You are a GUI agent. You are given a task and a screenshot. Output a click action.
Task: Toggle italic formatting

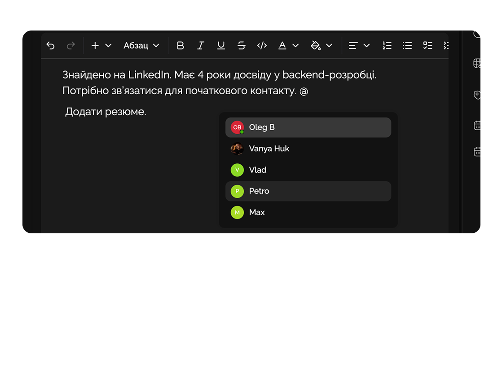[x=201, y=45]
